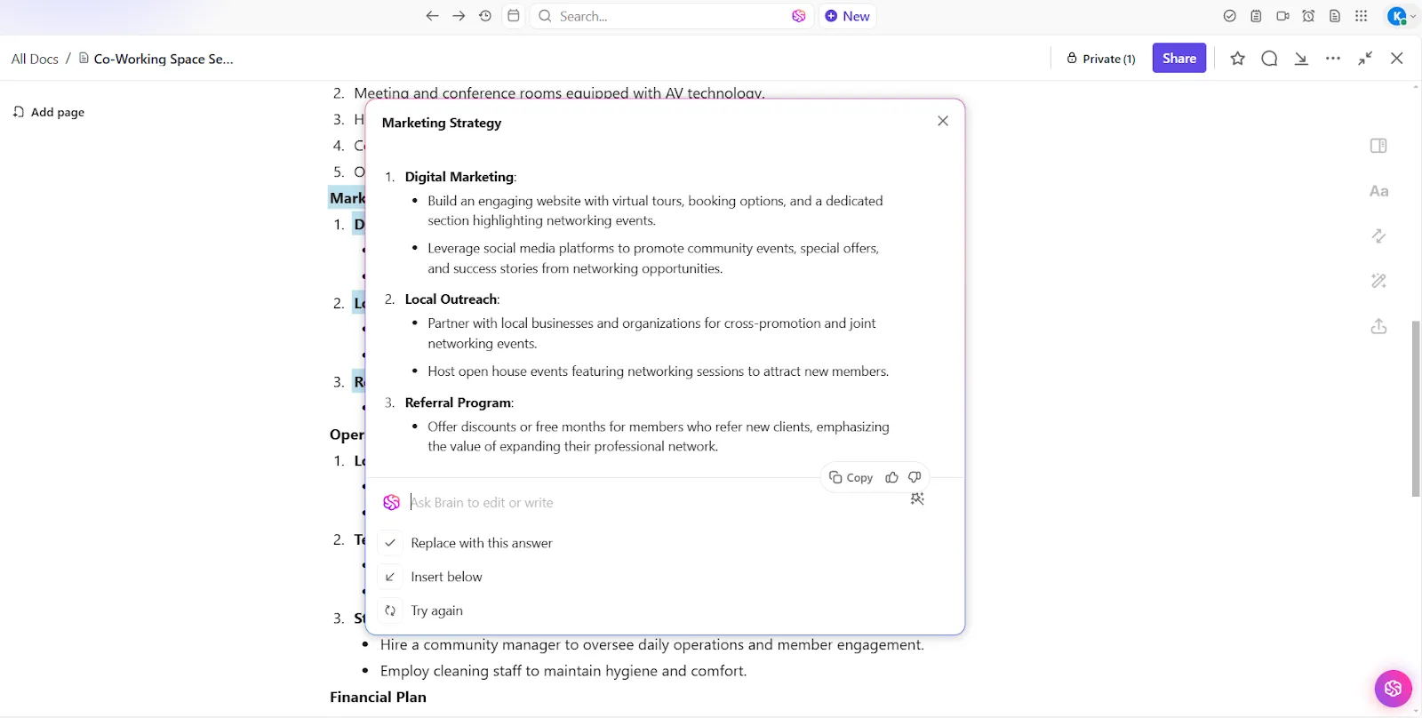This screenshot has height=718, width=1422.
Task: Open the Aa typography settings in the right sidebar
Action: coord(1378,191)
